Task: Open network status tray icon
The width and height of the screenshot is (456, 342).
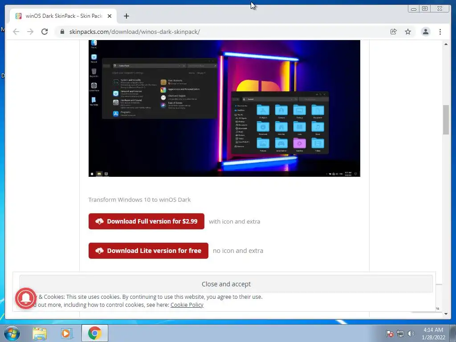Action: click(x=400, y=334)
